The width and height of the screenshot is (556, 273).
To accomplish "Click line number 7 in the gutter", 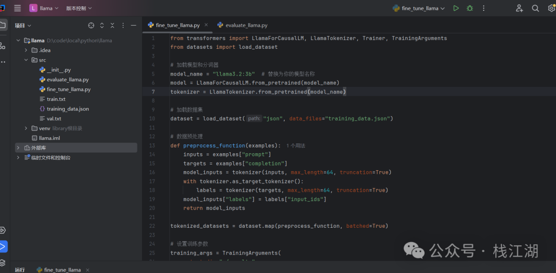I will coord(153,92).
